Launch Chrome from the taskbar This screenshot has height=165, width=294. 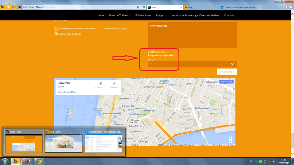point(39,161)
